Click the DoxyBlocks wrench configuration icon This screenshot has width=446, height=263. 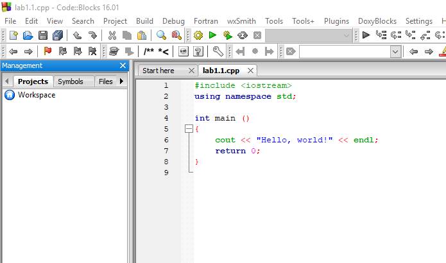218,51
